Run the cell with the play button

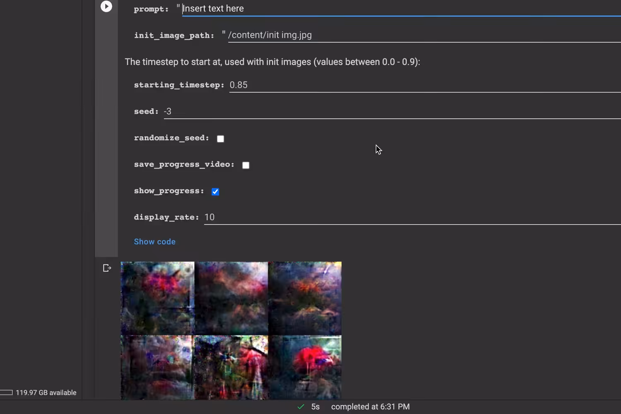106,6
